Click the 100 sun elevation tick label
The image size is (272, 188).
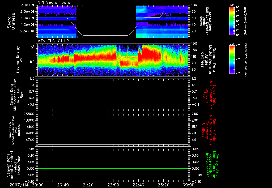point(194,5)
